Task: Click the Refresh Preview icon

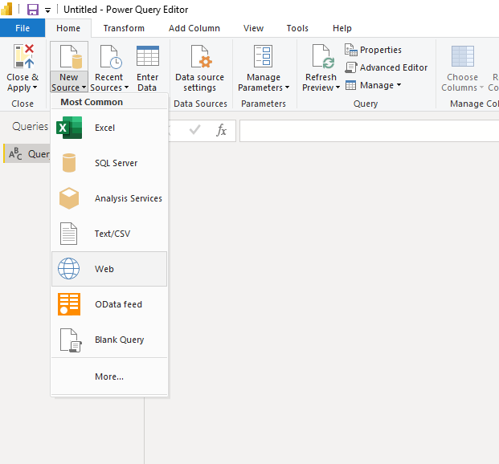Action: tap(323, 56)
